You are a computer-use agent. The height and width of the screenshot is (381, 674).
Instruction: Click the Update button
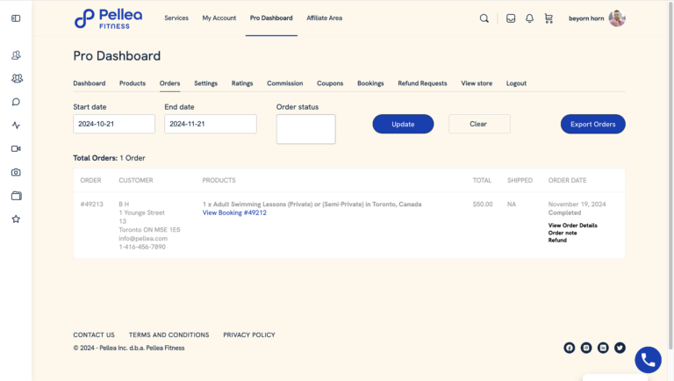coord(403,124)
